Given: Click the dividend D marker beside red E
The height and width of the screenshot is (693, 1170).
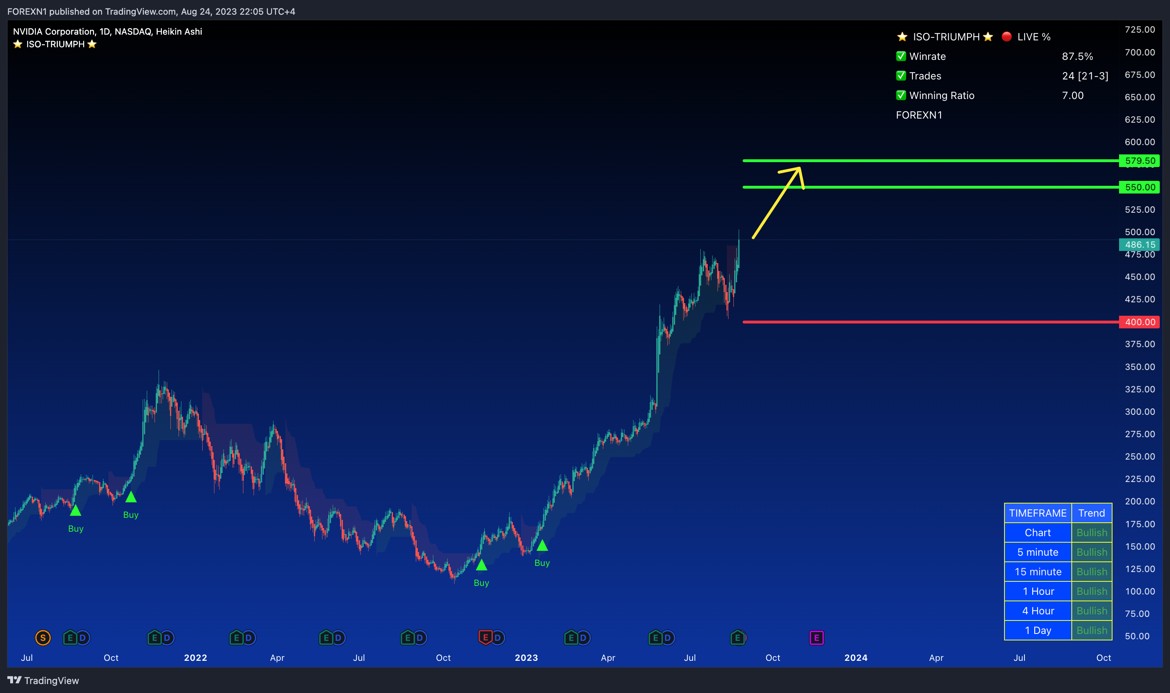Looking at the screenshot, I should coord(498,638).
